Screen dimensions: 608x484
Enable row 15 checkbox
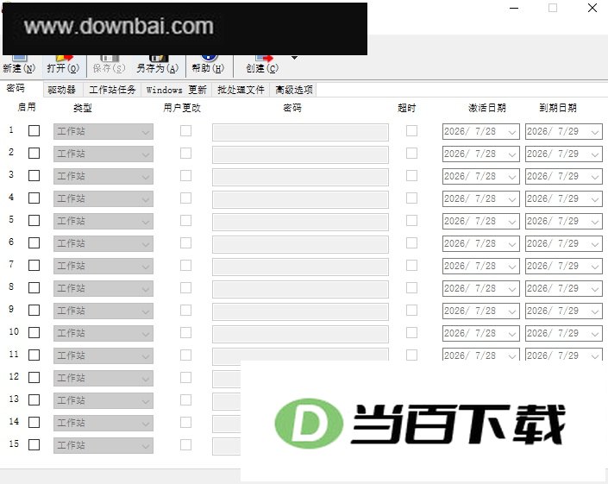[34, 445]
